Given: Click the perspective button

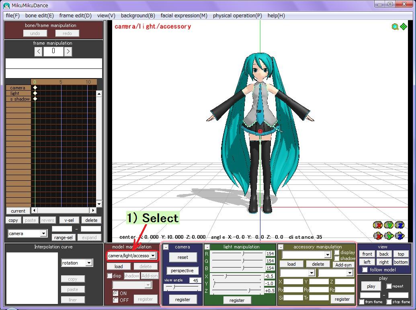Looking at the screenshot, I should [x=182, y=271].
